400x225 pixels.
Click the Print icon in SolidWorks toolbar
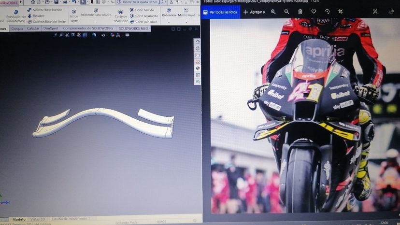point(65,2)
